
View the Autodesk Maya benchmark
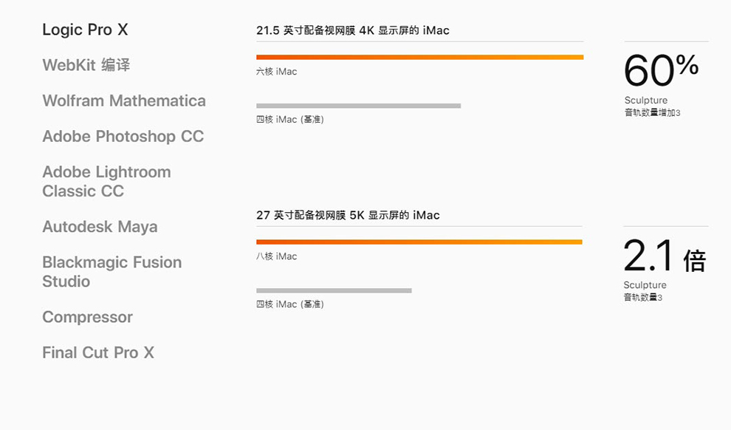tap(100, 227)
